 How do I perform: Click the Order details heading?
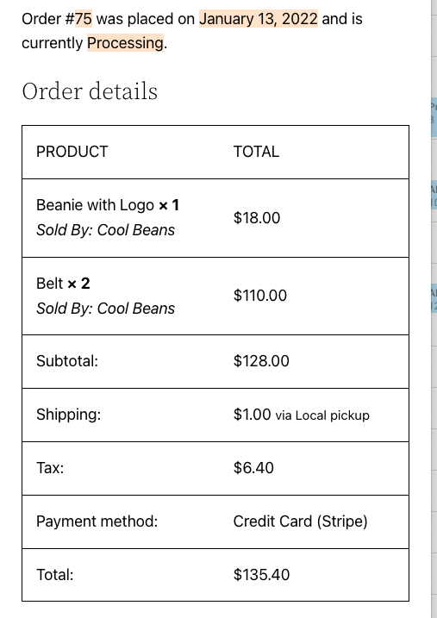pyautogui.click(x=90, y=91)
